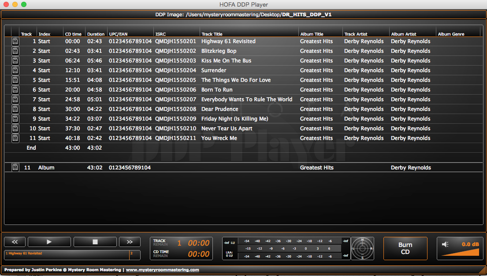
Task: Skip to the previous track with rewind button
Action: coord(15,242)
